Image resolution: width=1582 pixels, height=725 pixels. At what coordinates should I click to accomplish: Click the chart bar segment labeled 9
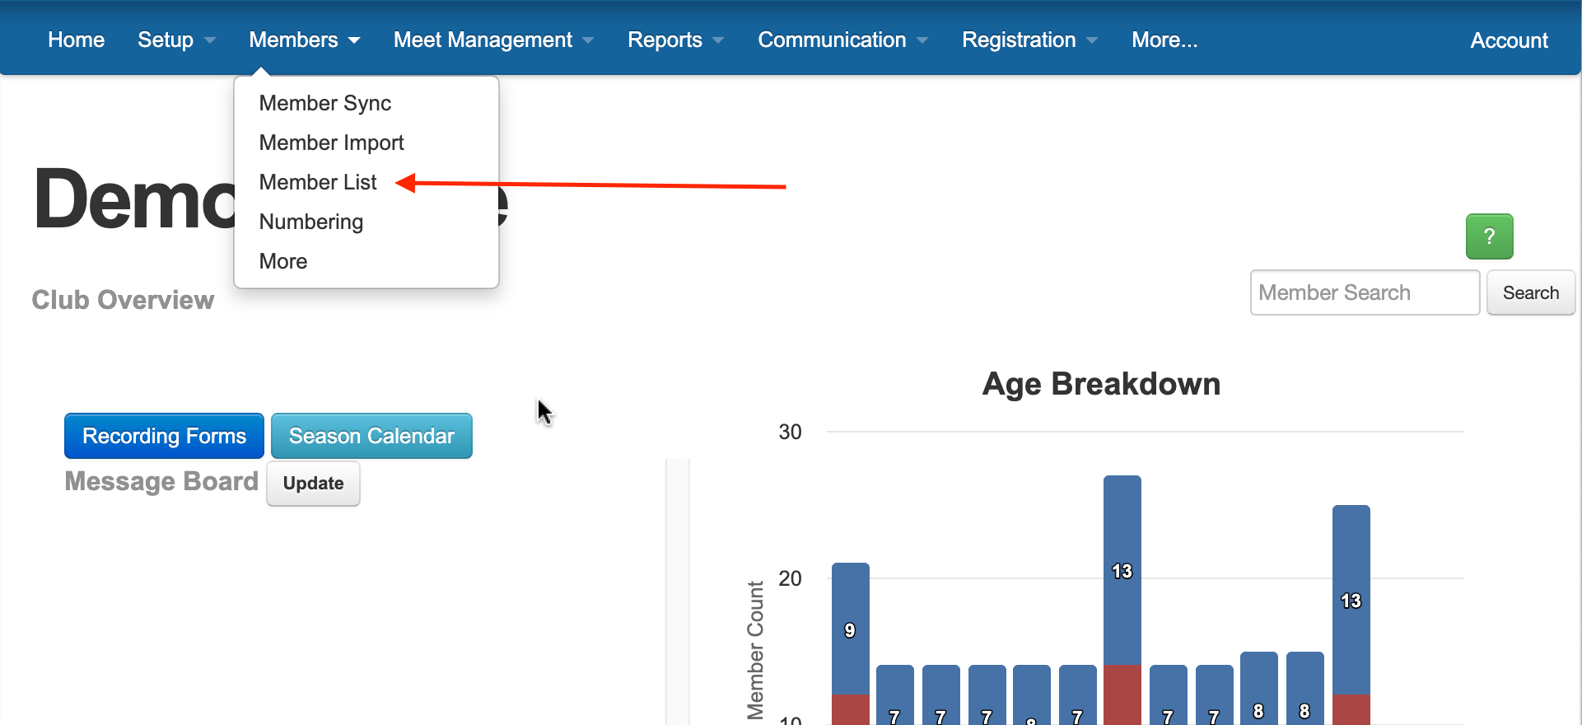click(x=850, y=629)
